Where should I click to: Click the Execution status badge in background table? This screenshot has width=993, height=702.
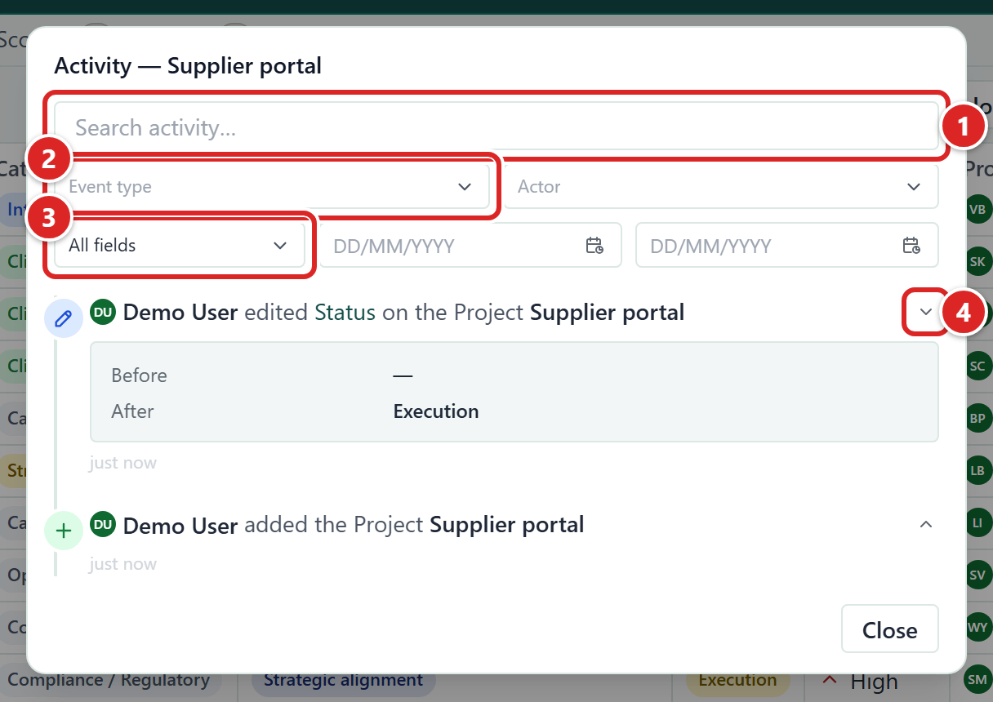pos(737,680)
